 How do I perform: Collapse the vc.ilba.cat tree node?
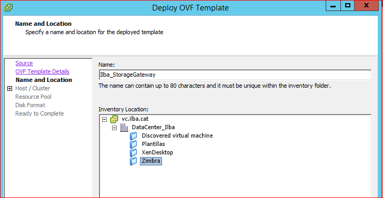[x=104, y=120]
